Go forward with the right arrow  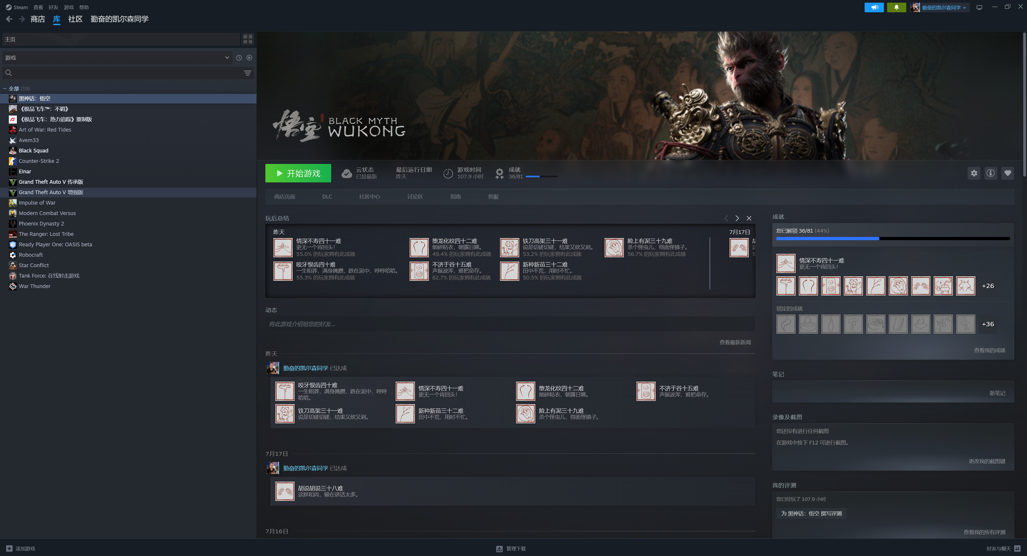point(22,19)
